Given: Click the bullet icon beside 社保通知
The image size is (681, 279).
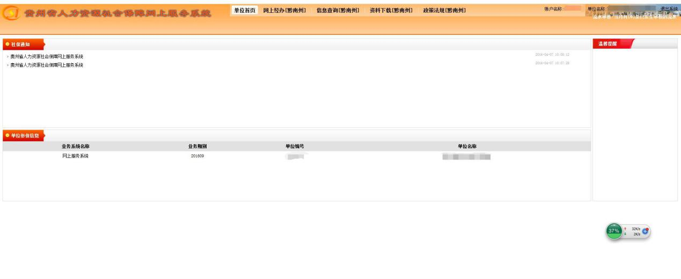Looking at the screenshot, I should click(8, 44).
